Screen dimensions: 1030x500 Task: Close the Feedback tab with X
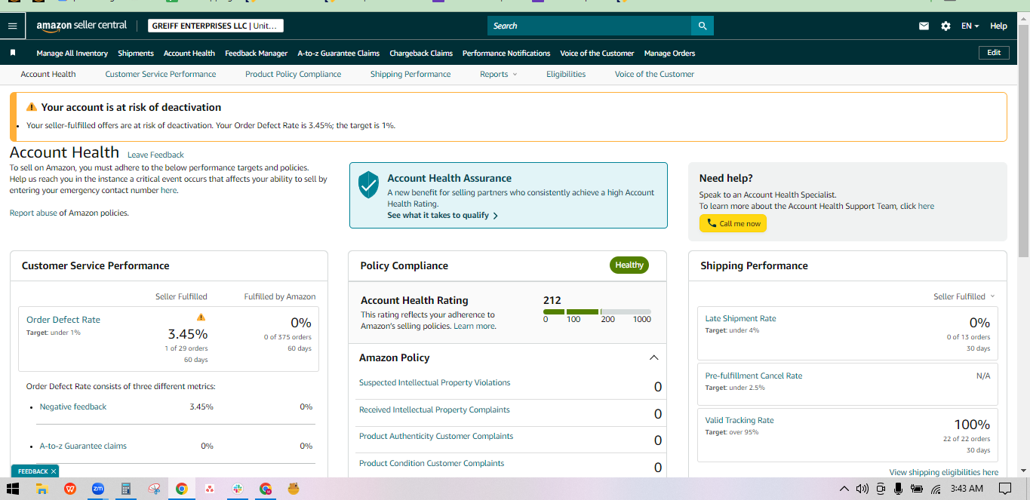[x=54, y=471]
